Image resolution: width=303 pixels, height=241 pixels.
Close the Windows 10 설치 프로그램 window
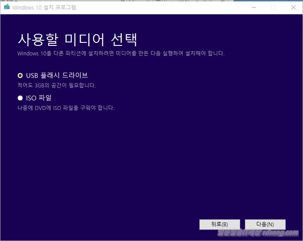(x=293, y=7)
